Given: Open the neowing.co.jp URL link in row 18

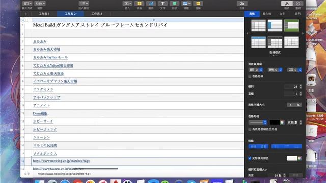Looking at the screenshot, I should coord(61,161).
